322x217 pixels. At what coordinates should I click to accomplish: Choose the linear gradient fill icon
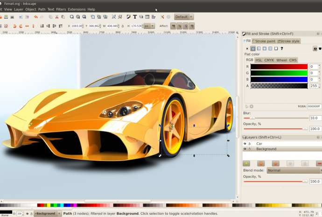click(x=259, y=48)
